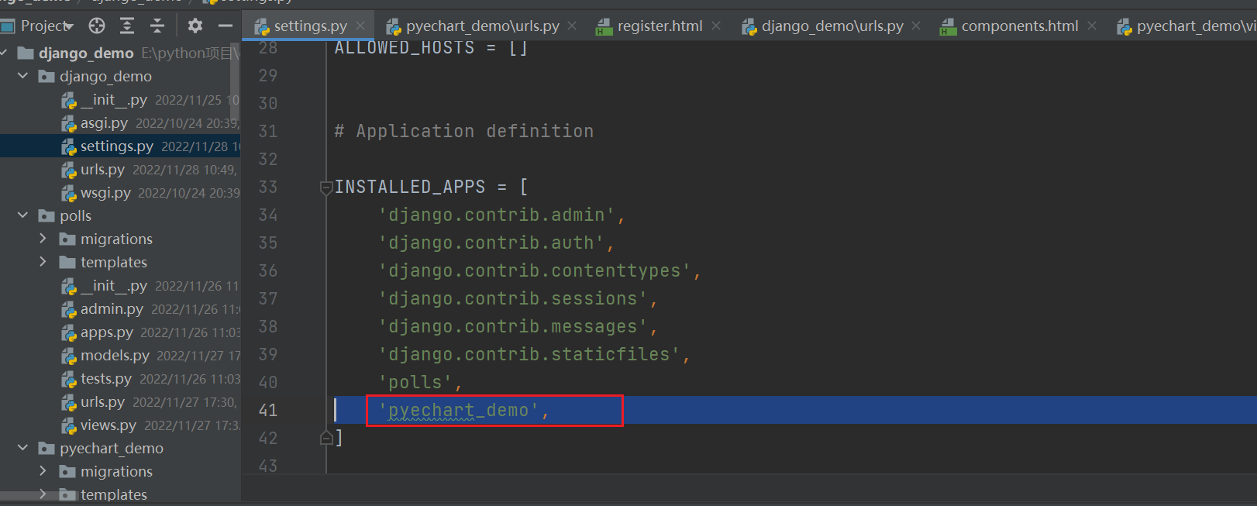Click the python file icon of asgi.py

[x=69, y=123]
